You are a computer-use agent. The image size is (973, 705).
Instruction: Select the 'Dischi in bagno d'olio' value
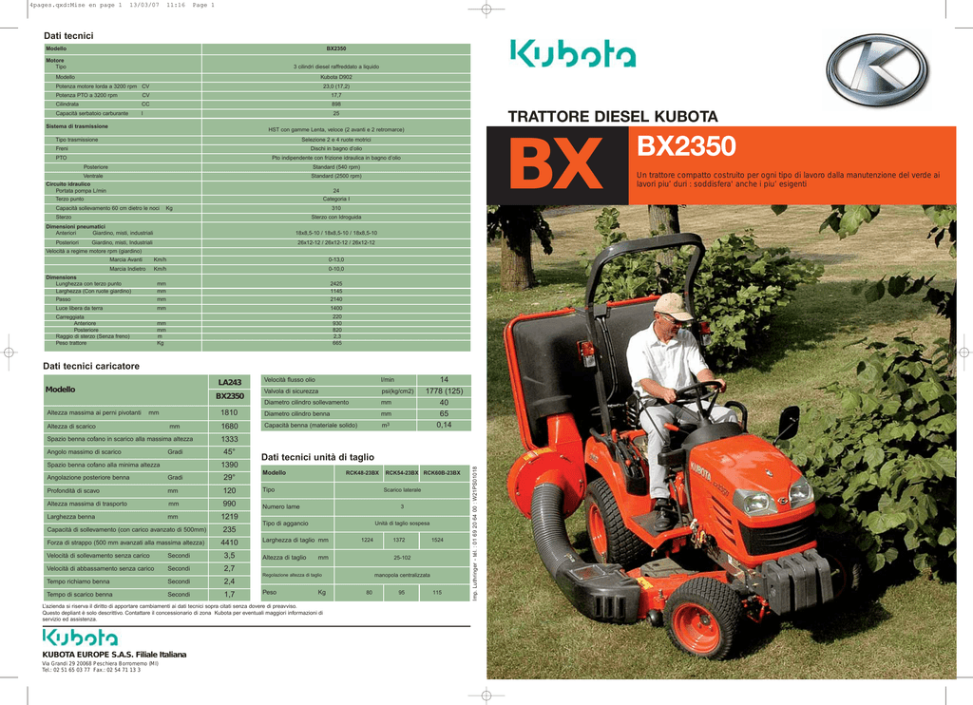335,149
